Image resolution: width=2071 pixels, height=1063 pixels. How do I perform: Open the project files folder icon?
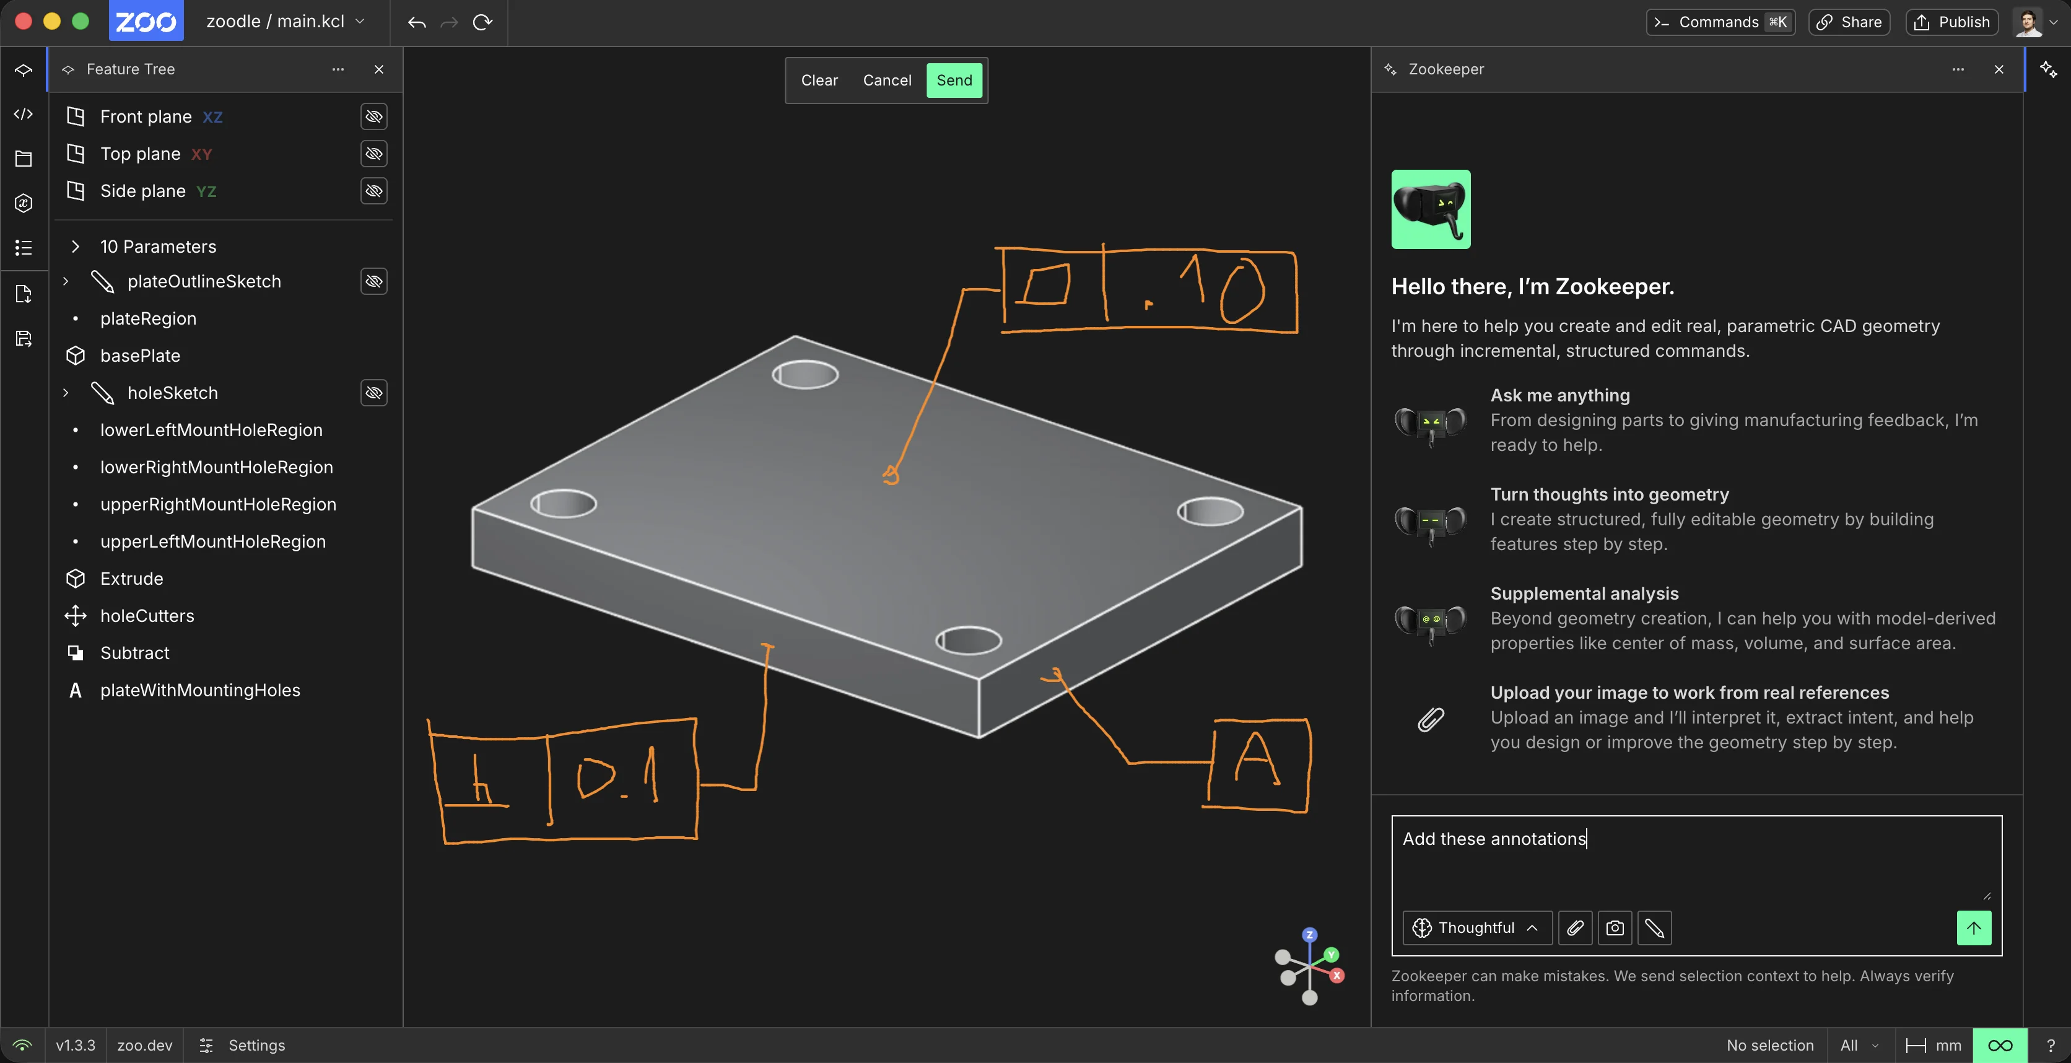pyautogui.click(x=24, y=159)
